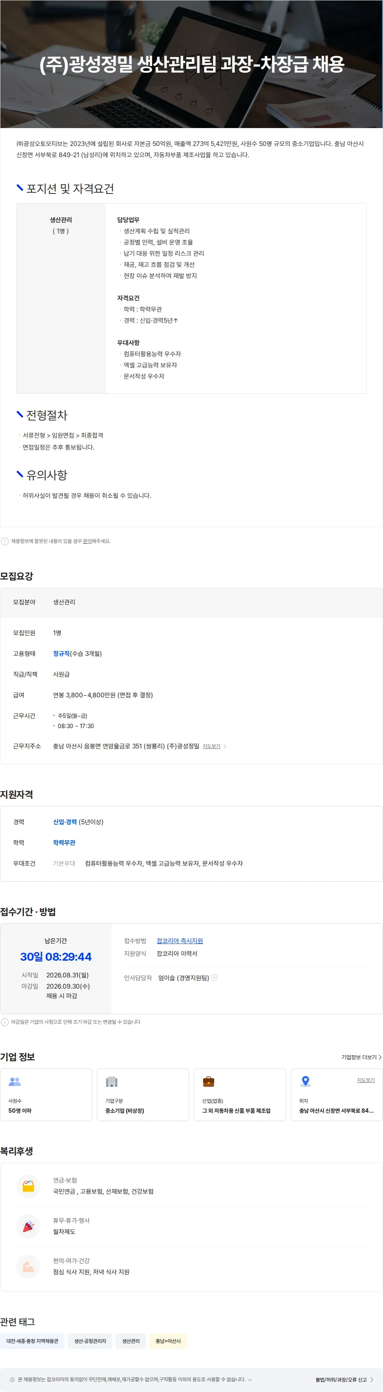
Task: Click the 산업(업종) briefcase icon
Action: [209, 1081]
